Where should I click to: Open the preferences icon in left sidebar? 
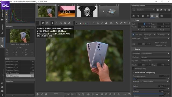[x=2, y=91]
